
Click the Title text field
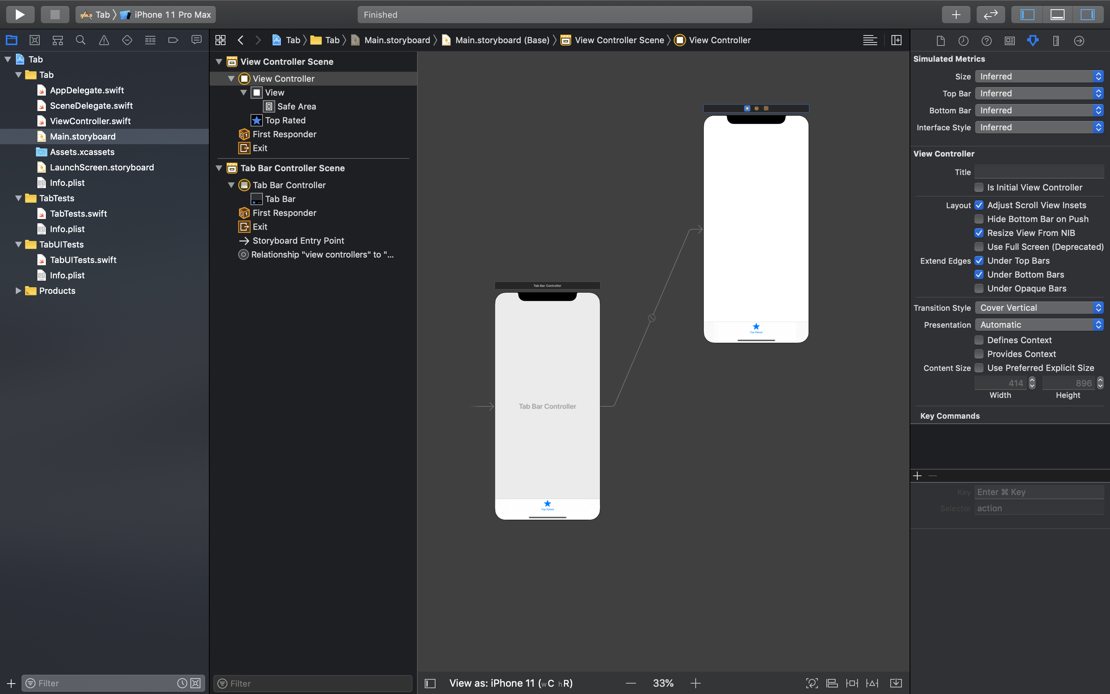[1039, 172]
